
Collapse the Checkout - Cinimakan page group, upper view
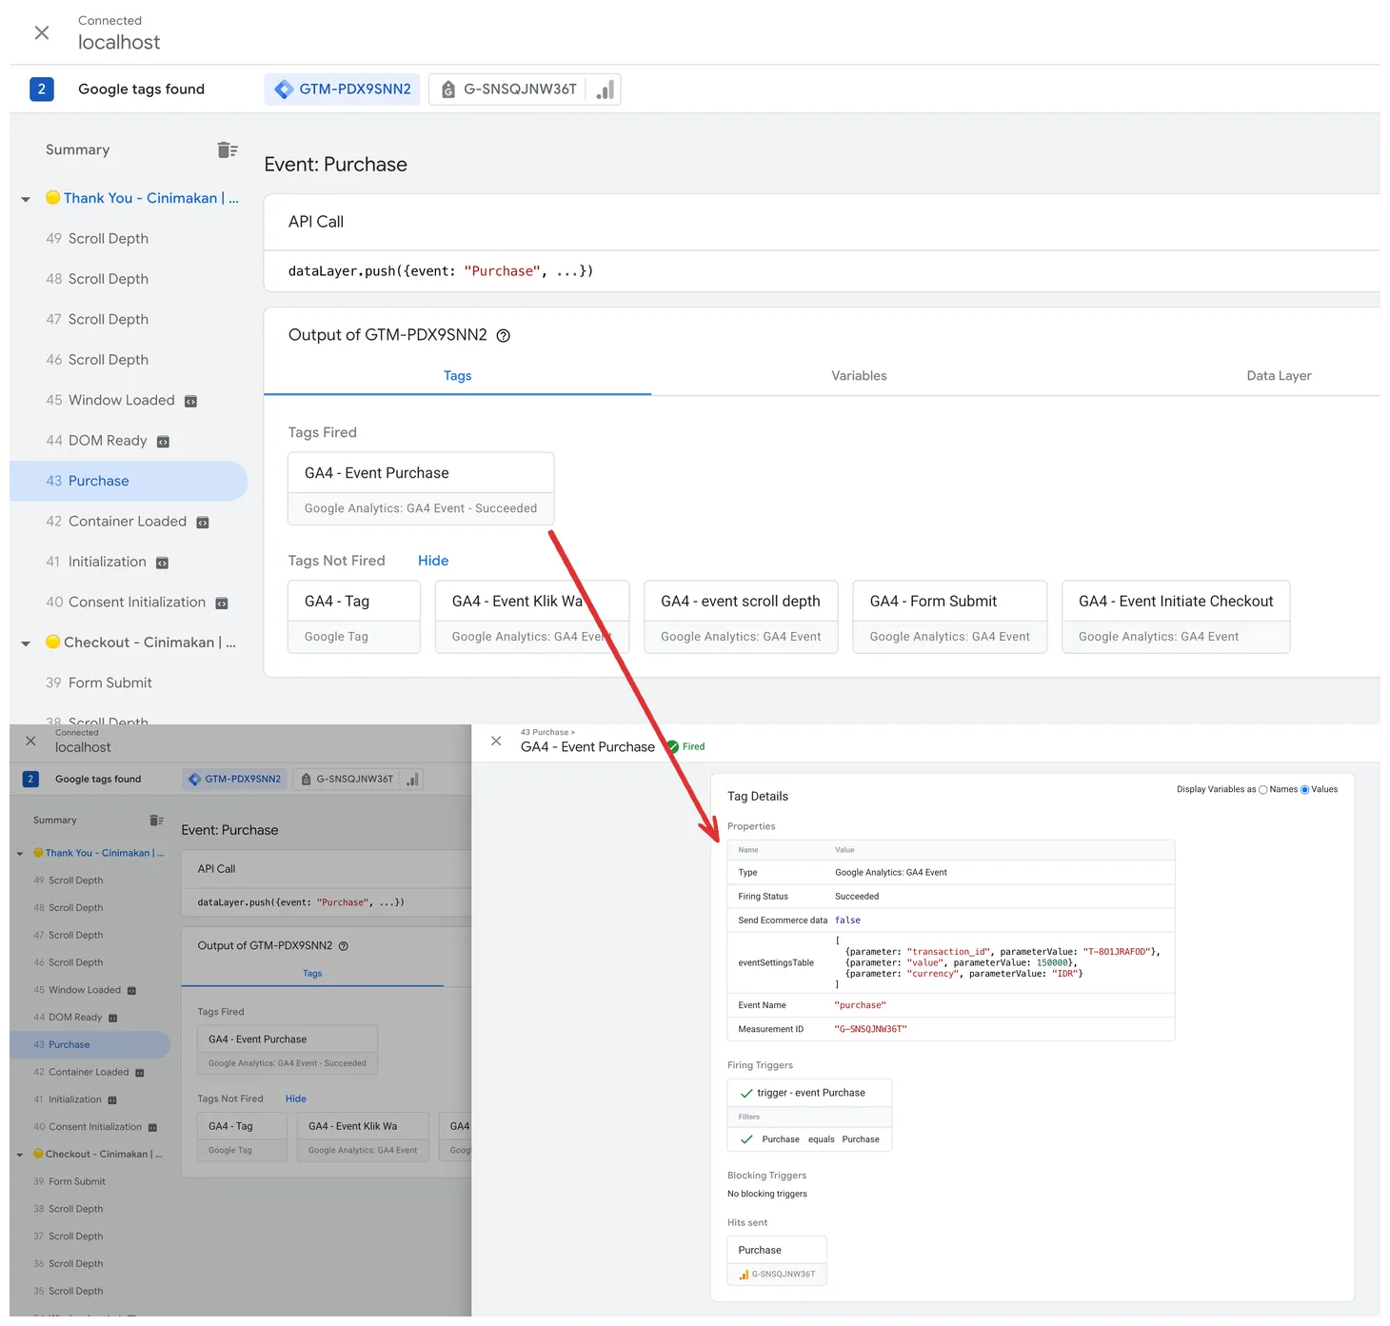26,643
